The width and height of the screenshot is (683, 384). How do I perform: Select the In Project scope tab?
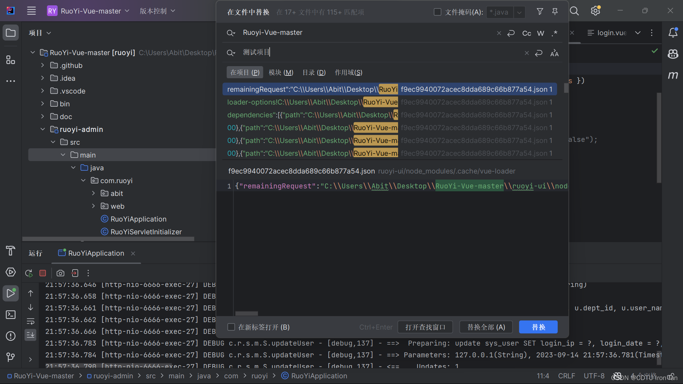(x=245, y=73)
